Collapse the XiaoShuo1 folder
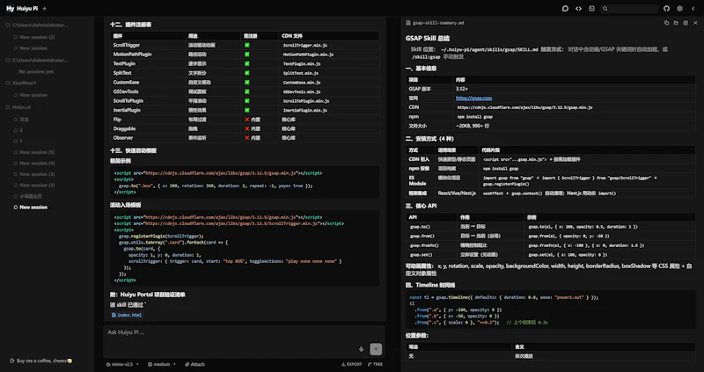This screenshot has height=372, width=704. pos(20,83)
